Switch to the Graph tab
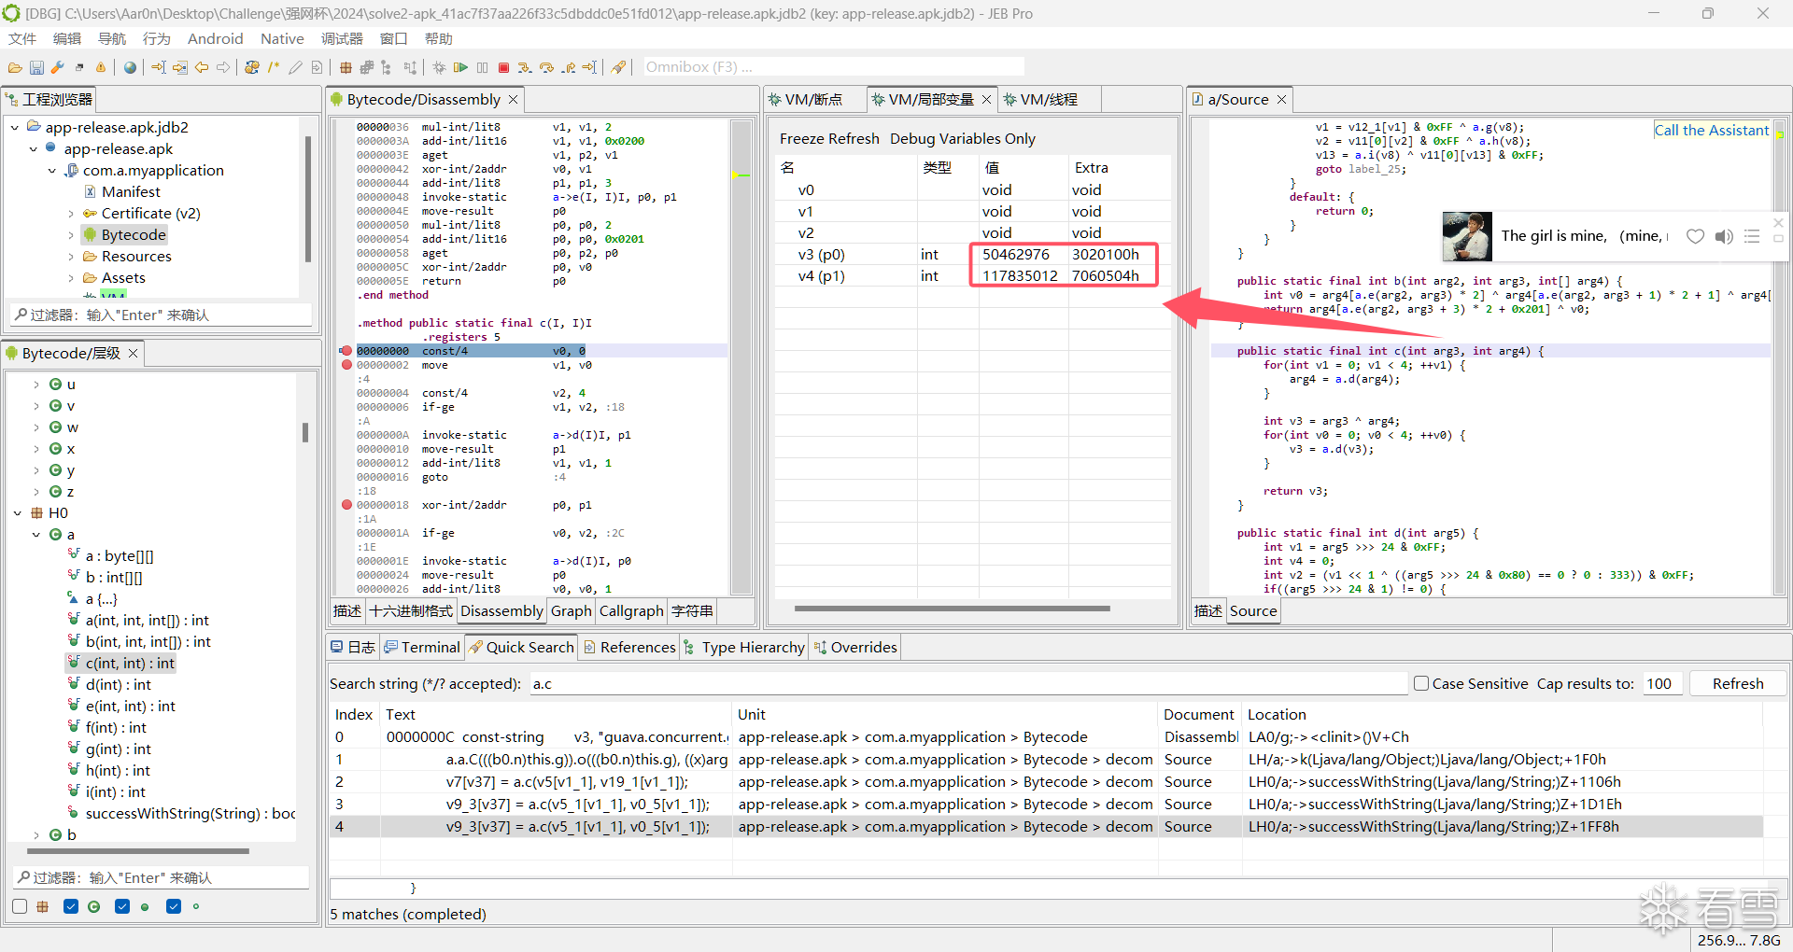This screenshot has width=1793, height=952. coord(571,610)
